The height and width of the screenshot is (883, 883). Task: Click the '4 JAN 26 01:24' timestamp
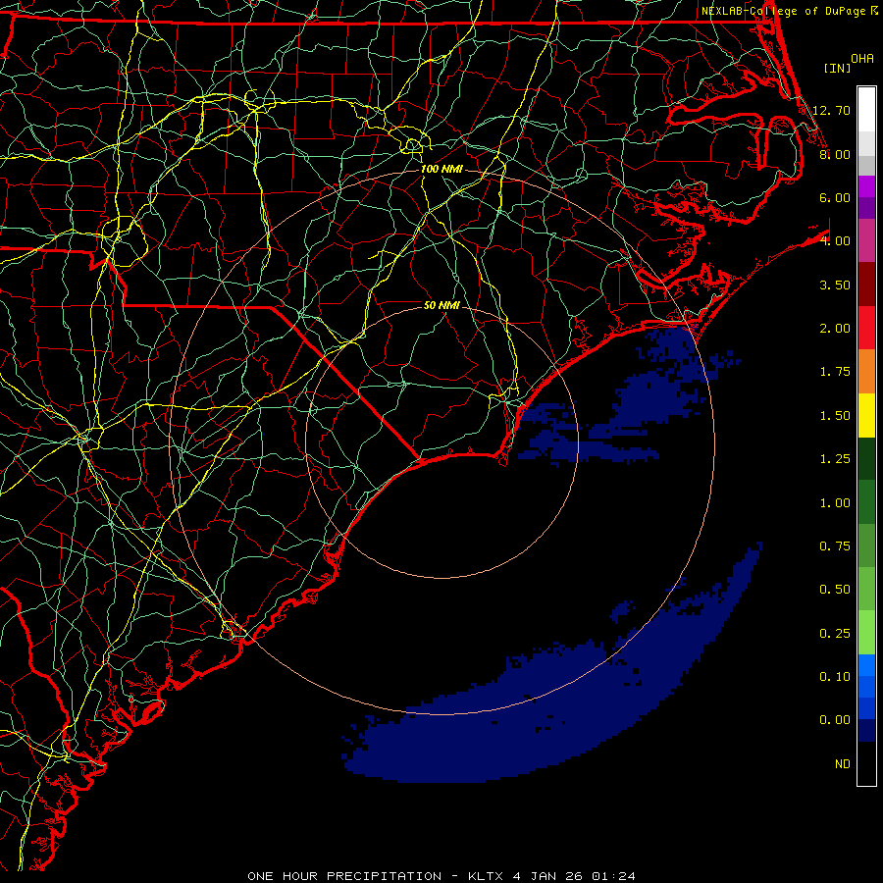[x=574, y=876]
